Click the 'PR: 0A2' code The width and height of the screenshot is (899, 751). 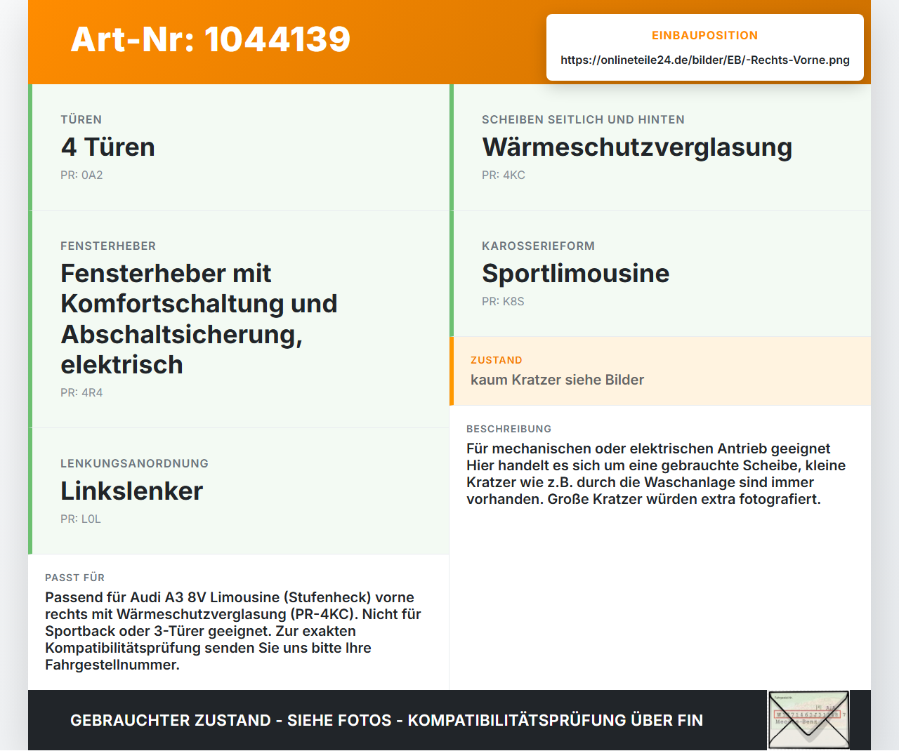click(81, 175)
